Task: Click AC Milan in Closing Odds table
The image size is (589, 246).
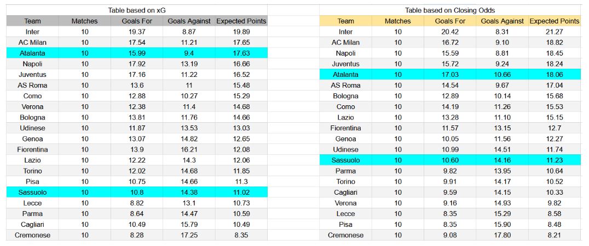Action: tap(345, 42)
